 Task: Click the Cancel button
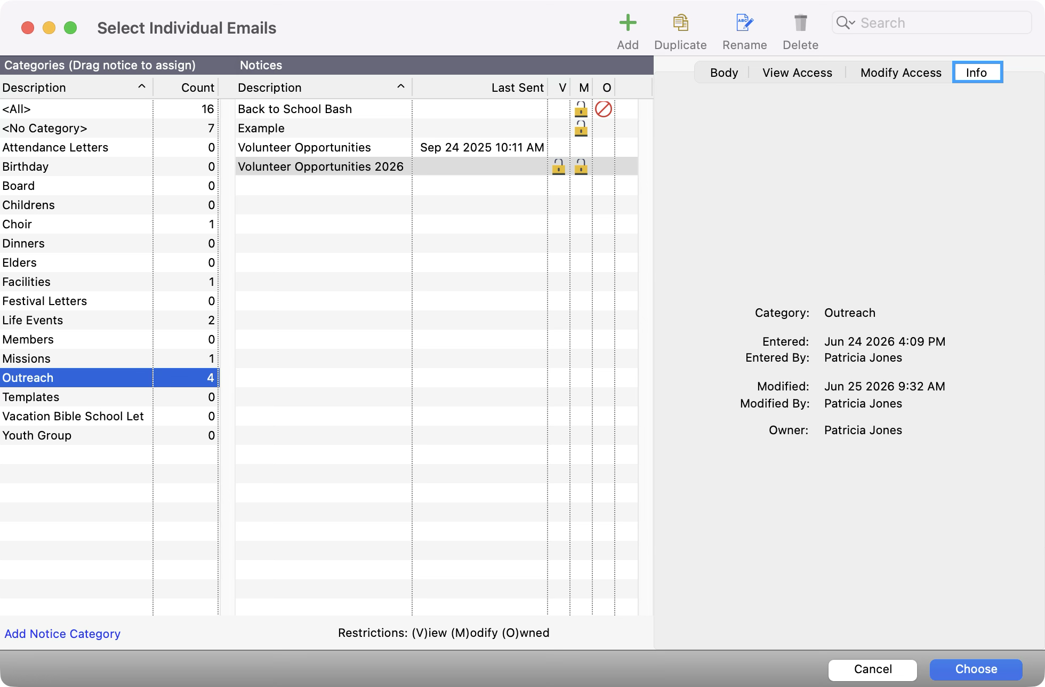click(x=873, y=669)
